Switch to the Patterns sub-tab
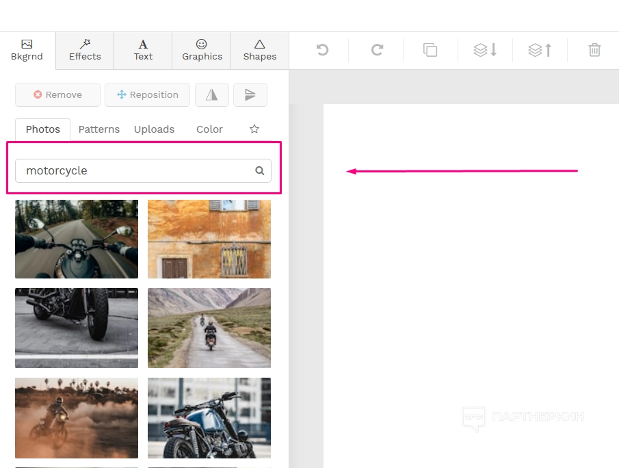This screenshot has height=468, width=619. click(99, 129)
